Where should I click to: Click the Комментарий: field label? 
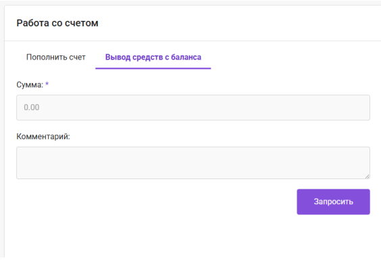43,137
